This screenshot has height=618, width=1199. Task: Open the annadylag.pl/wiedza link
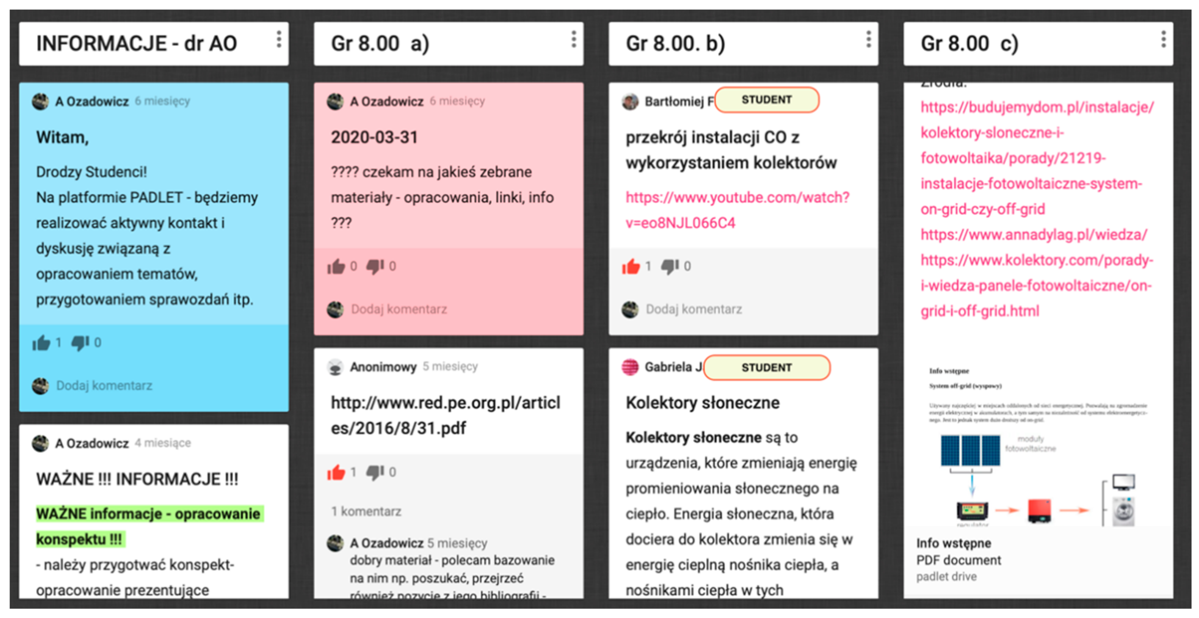click(1034, 235)
